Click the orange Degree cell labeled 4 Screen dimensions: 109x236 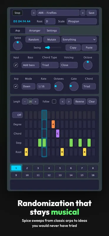click(x=53, y=124)
